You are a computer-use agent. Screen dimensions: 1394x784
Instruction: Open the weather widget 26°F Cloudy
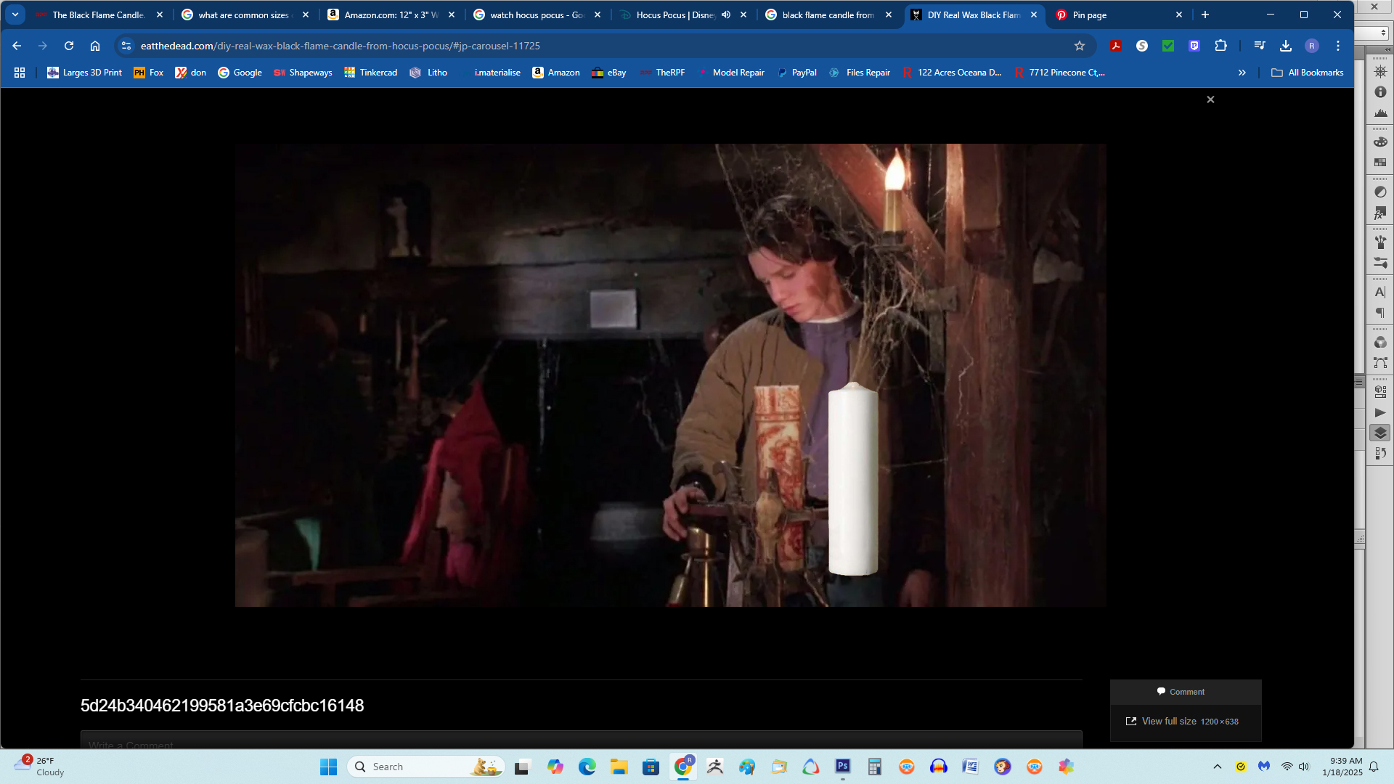pyautogui.click(x=40, y=767)
